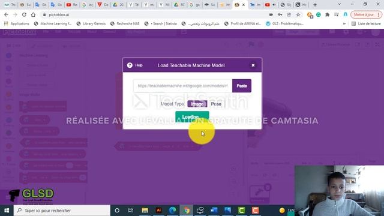Click the camera permission icon in address bar
The image size is (384, 216).
[x=271, y=14]
